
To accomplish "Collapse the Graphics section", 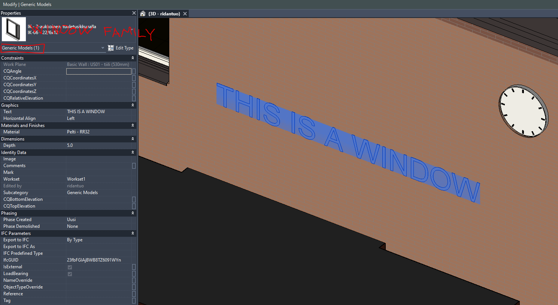I will point(133,105).
